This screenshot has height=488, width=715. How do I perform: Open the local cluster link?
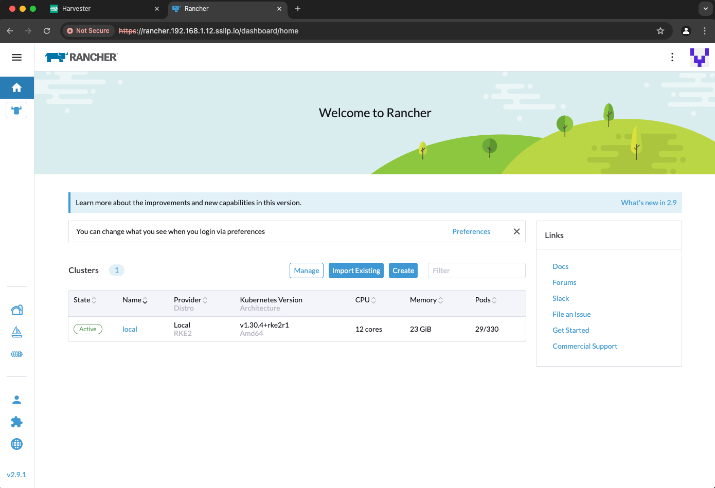pyautogui.click(x=130, y=329)
